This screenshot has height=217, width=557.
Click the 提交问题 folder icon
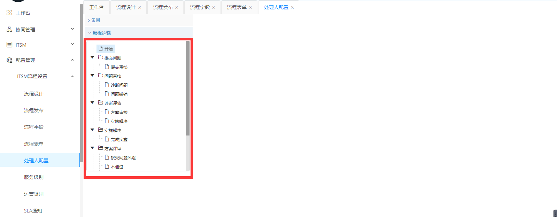click(x=101, y=57)
